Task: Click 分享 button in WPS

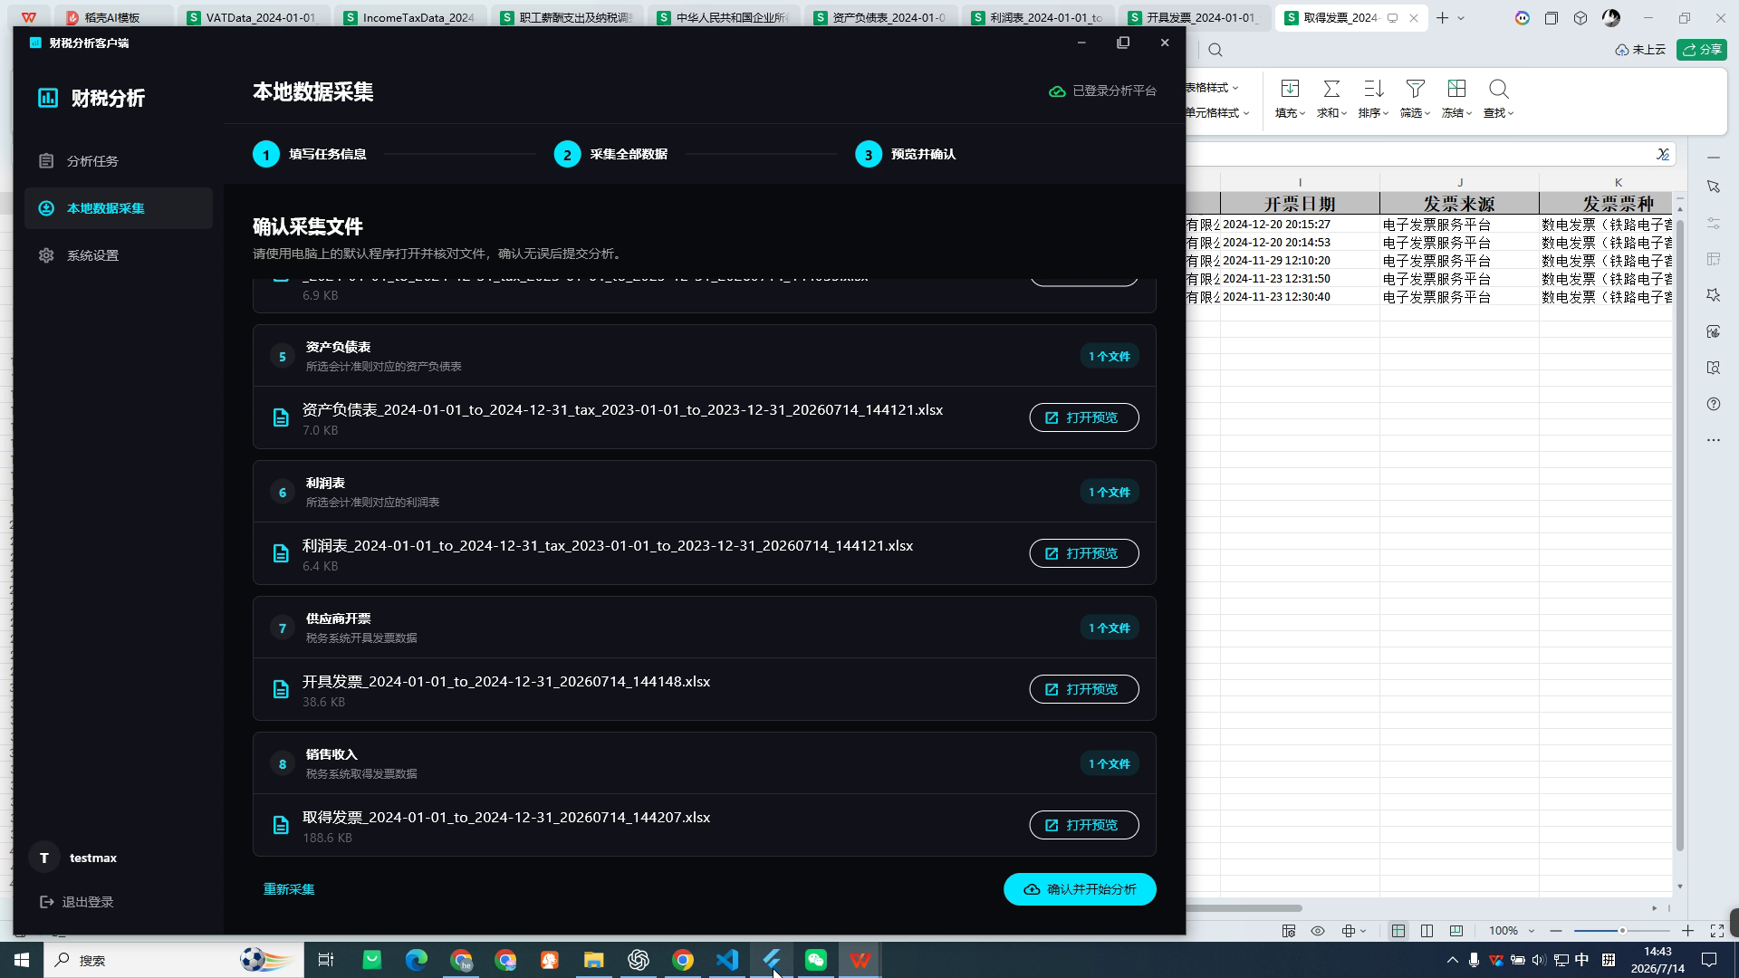Action: point(1701,50)
